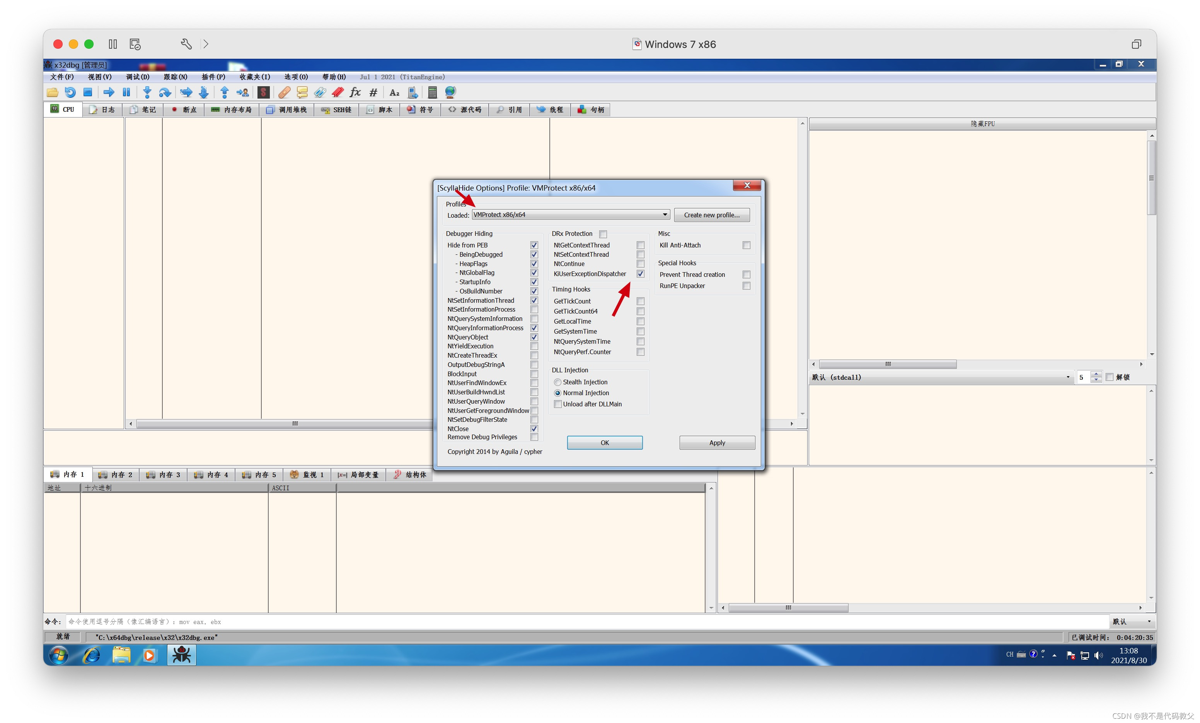
Task: Open the 插件(P) plugins menu
Action: 213,77
